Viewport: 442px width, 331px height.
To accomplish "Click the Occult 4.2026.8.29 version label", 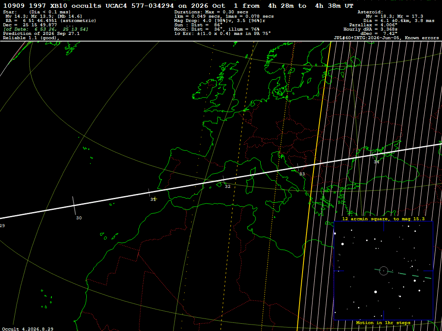I will (x=28, y=329).
